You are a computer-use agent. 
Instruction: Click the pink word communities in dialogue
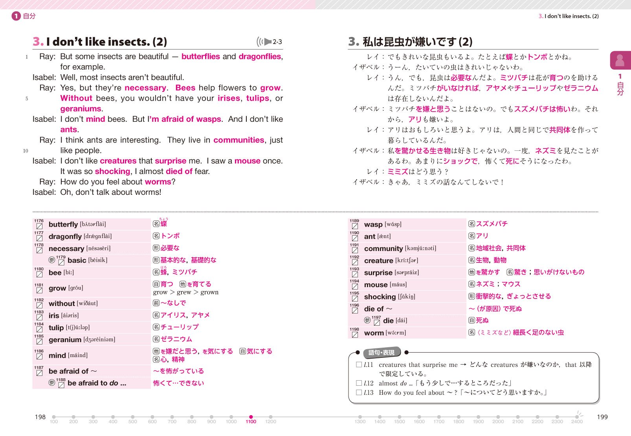239,140
